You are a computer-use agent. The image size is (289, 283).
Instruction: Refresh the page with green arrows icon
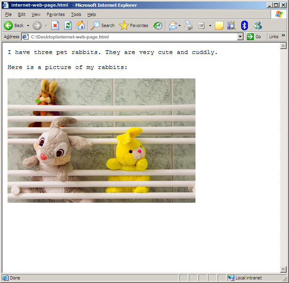tap(68, 25)
